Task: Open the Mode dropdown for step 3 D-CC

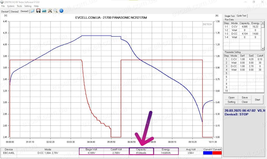Action: click(234, 66)
